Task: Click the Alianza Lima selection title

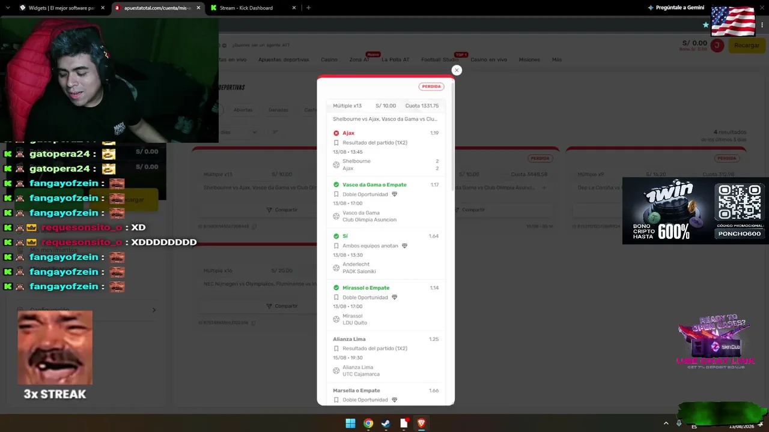Action: click(349, 339)
